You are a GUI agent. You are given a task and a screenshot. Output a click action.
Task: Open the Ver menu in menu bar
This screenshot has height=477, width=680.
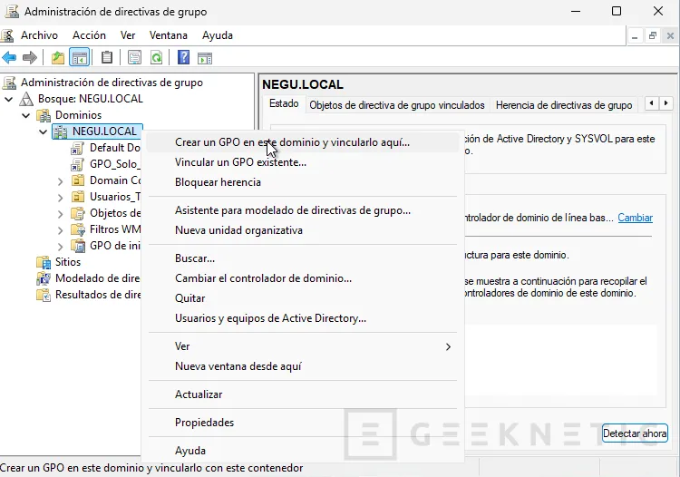pos(128,35)
